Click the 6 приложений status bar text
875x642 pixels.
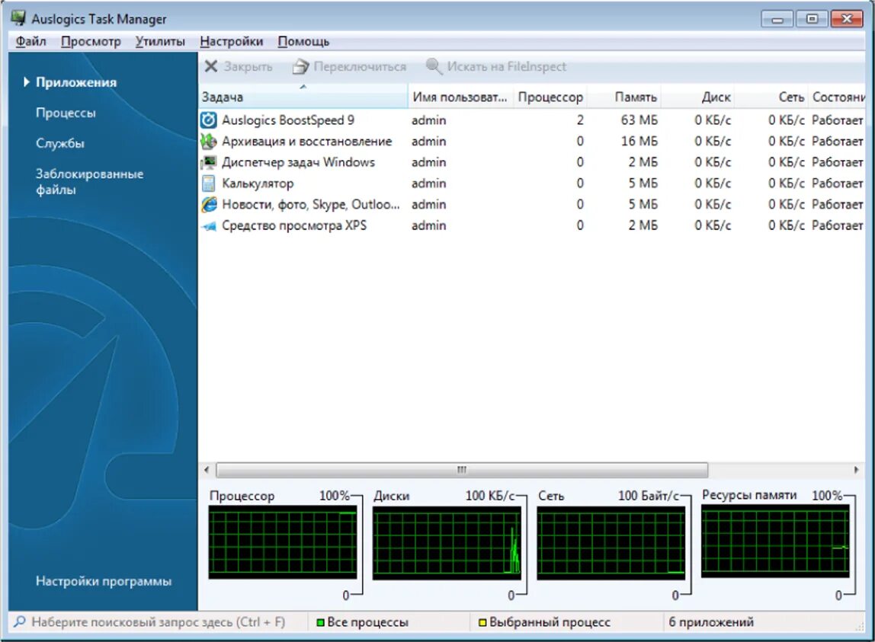pyautogui.click(x=711, y=622)
